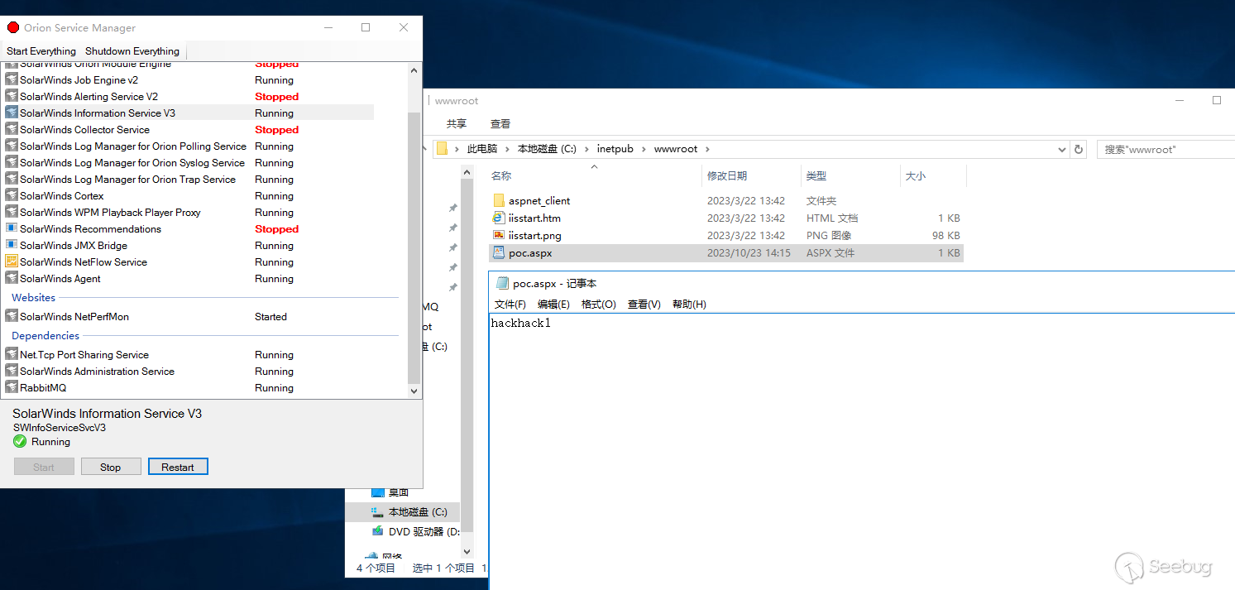Click the SolarWinds Alerting Service V2 icon

(x=12, y=97)
